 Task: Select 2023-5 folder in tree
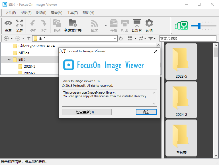(29, 67)
